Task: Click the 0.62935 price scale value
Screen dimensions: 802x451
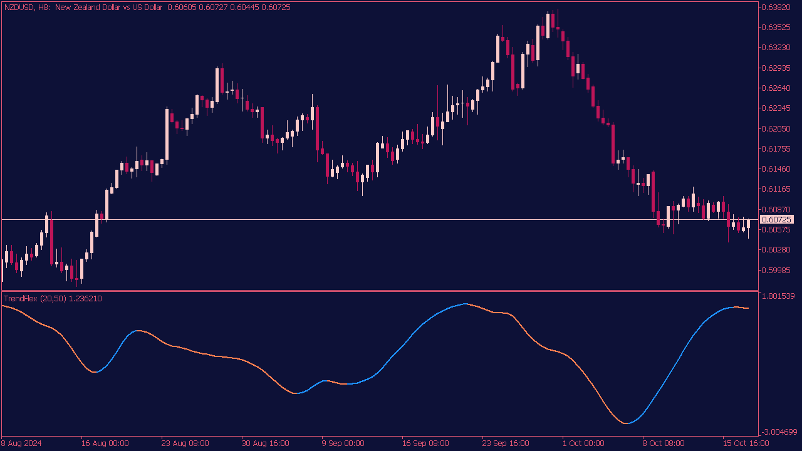Action: 776,68
